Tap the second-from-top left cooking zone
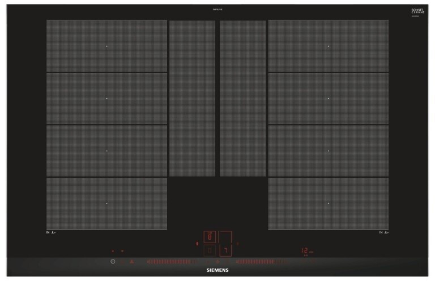The width and height of the screenshot is (435, 281). [x=106, y=98]
